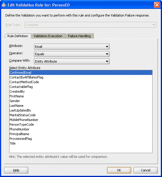Open Help for this dialog

(16, 170)
